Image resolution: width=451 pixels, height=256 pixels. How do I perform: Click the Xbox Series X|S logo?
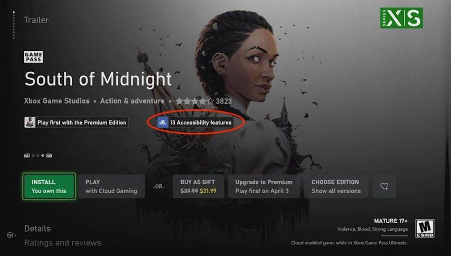point(401,18)
